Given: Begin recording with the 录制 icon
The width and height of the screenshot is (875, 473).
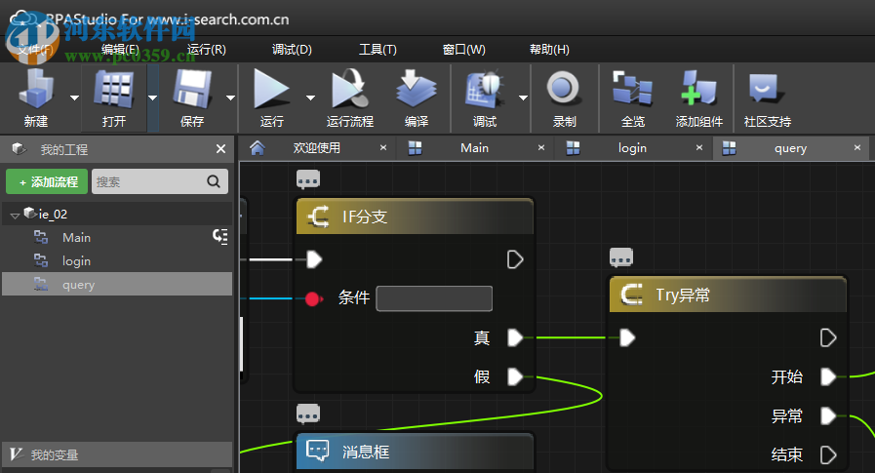Looking at the screenshot, I should pyautogui.click(x=563, y=88).
